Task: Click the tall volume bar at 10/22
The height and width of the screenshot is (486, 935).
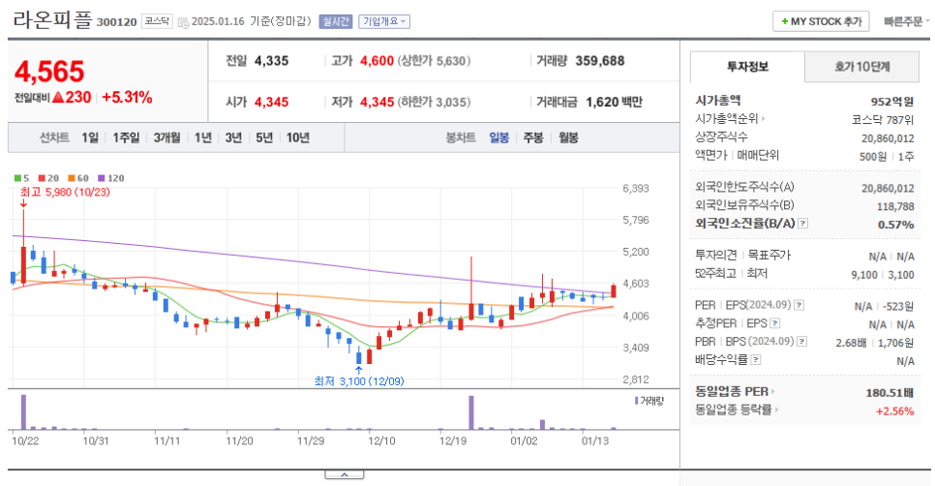Action: 22,412
